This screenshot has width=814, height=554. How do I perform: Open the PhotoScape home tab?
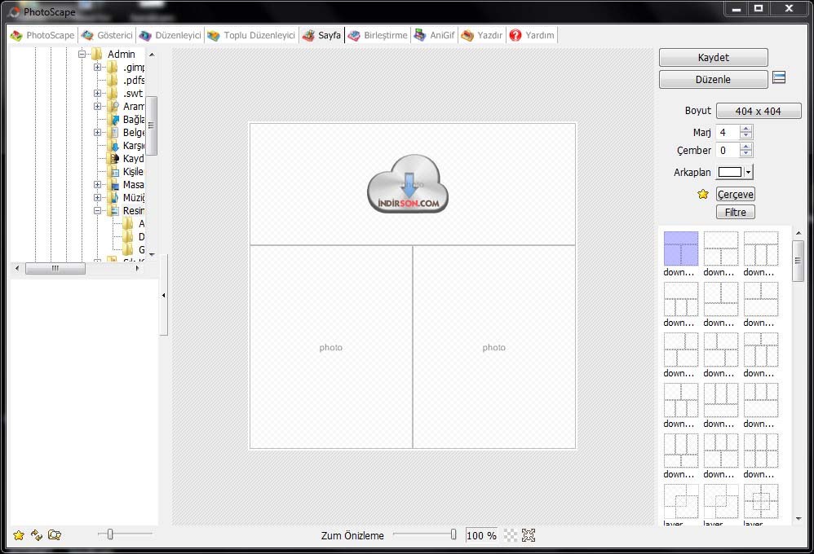pos(42,35)
